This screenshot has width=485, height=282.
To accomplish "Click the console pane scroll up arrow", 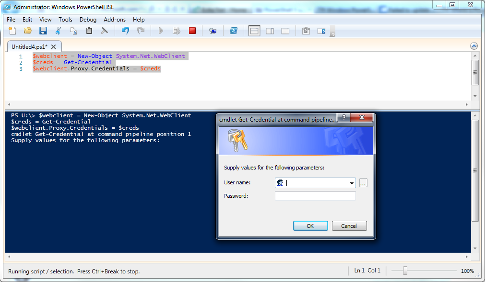I will coord(475,115).
